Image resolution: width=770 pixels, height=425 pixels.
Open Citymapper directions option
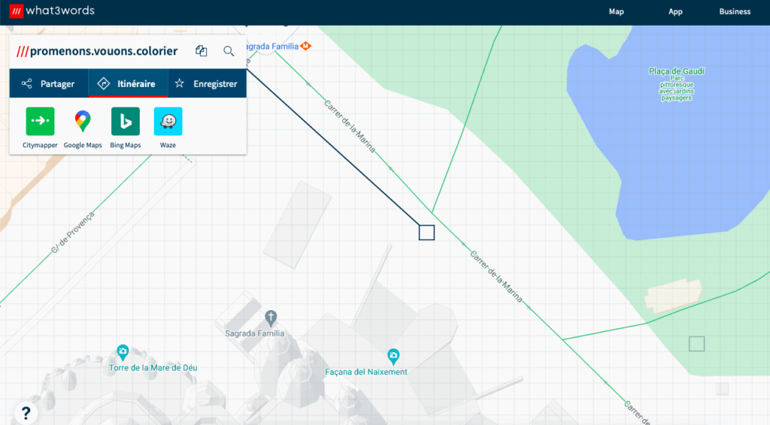[40, 122]
